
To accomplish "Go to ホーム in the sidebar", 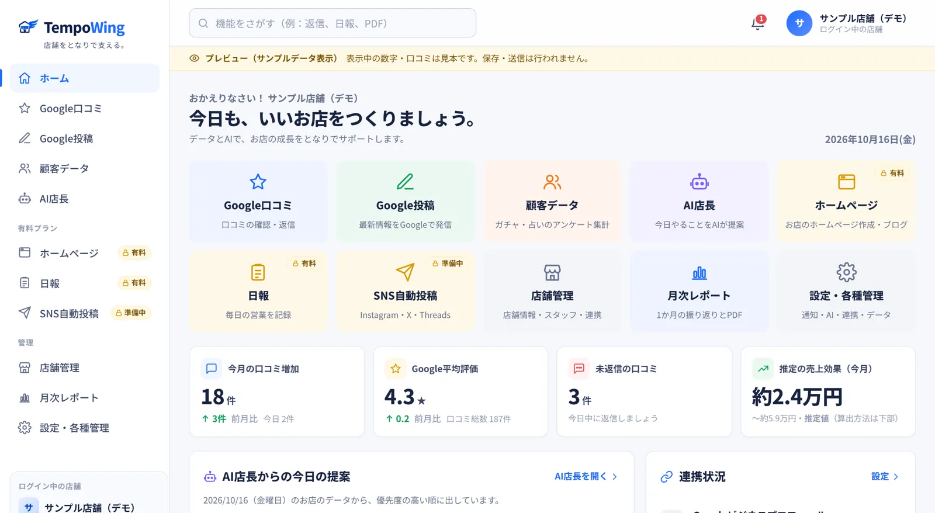I will (85, 78).
